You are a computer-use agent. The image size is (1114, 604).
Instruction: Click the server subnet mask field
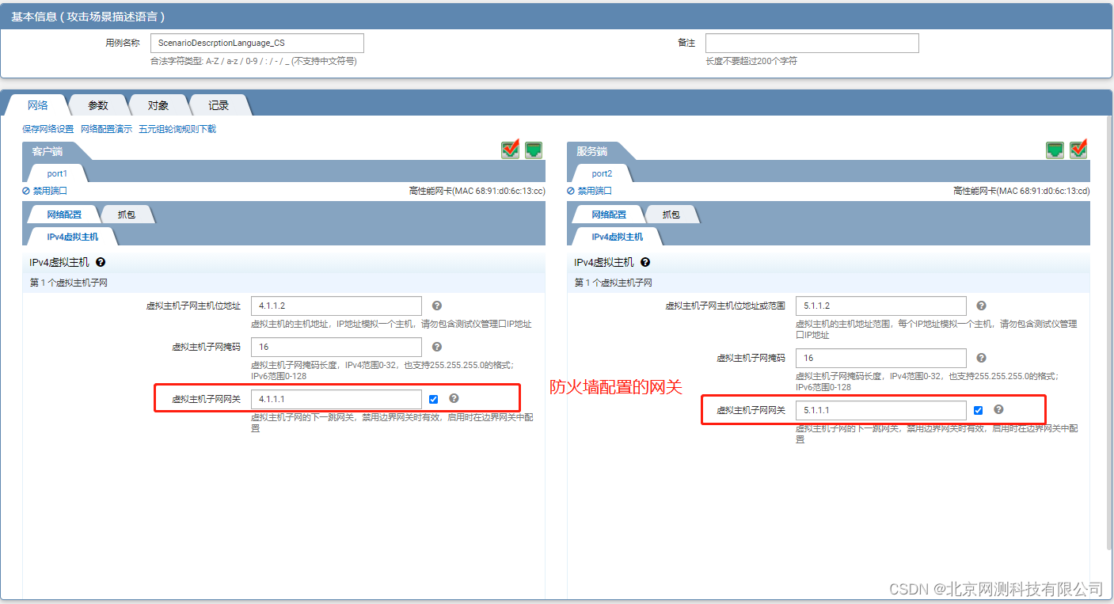881,358
